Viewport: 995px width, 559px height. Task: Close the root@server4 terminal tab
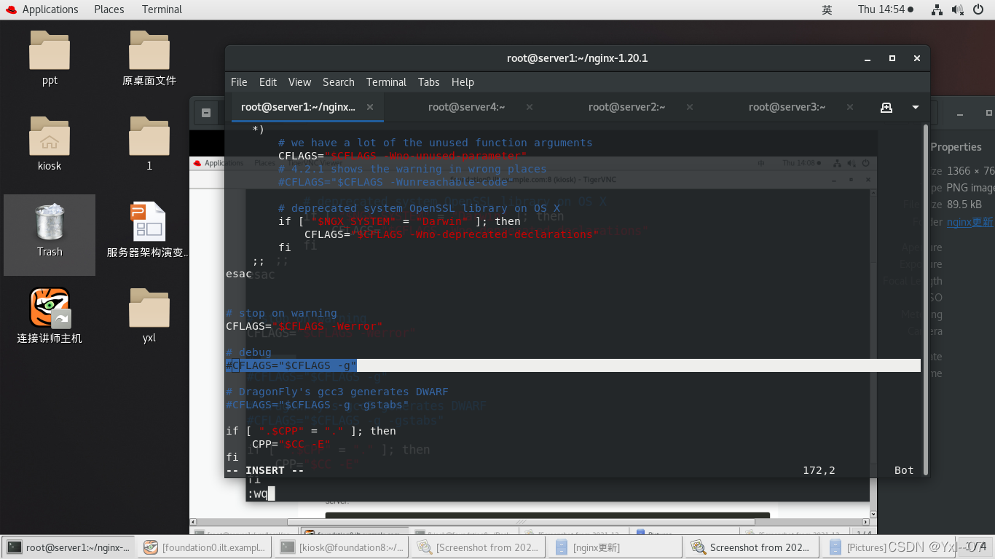point(530,107)
